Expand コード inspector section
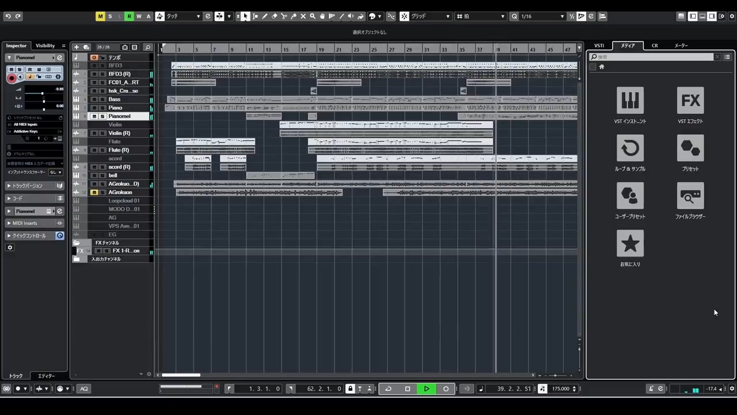Screen dimensions: 737x415 (x=35, y=198)
